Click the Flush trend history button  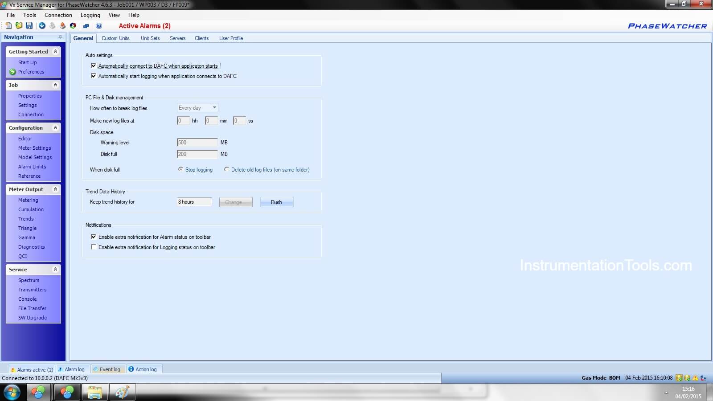(277, 202)
